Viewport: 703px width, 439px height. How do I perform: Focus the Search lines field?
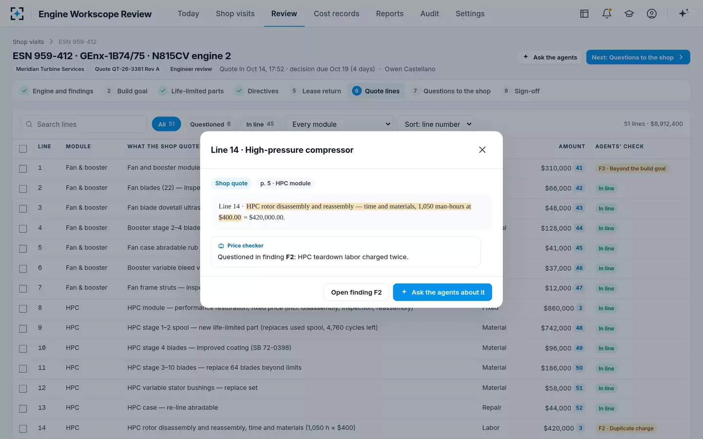83,124
